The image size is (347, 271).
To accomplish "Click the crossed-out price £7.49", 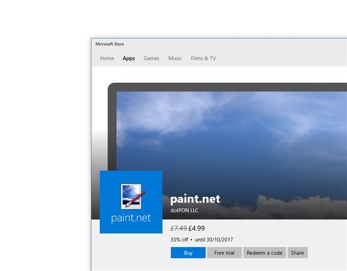I will point(179,228).
